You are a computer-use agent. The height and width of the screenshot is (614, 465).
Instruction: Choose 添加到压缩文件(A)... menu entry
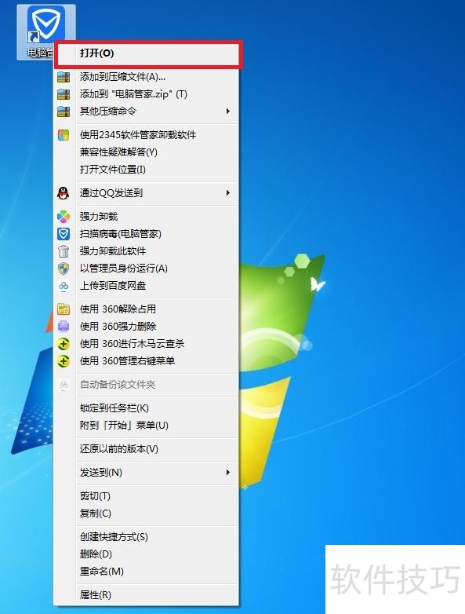[x=147, y=77]
